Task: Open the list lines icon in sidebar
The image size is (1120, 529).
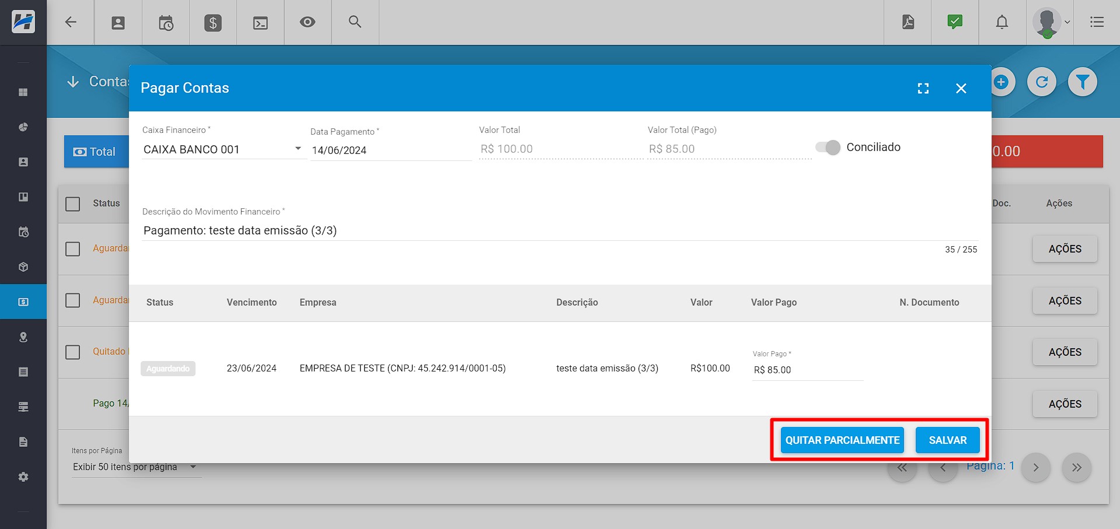Action: click(23, 372)
